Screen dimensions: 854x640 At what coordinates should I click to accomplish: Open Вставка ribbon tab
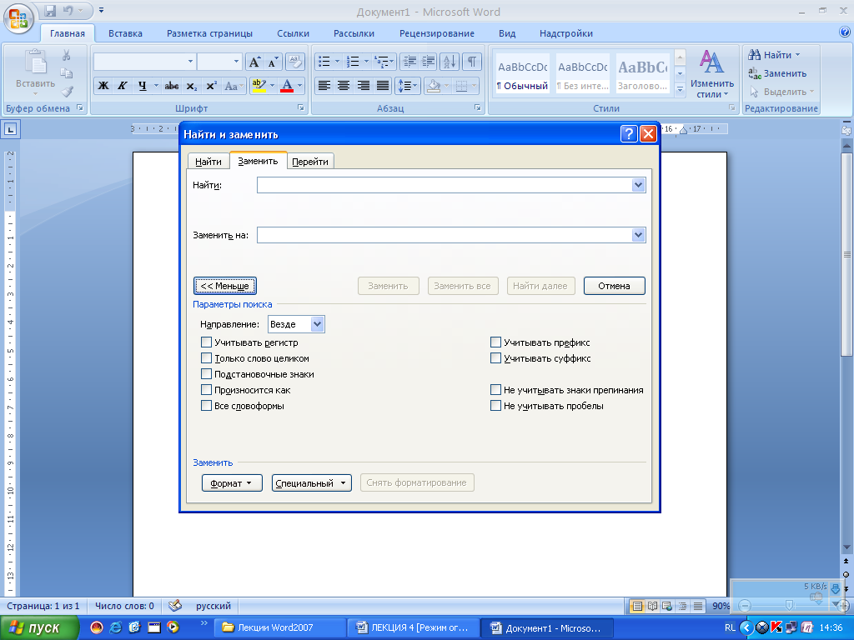pos(125,33)
